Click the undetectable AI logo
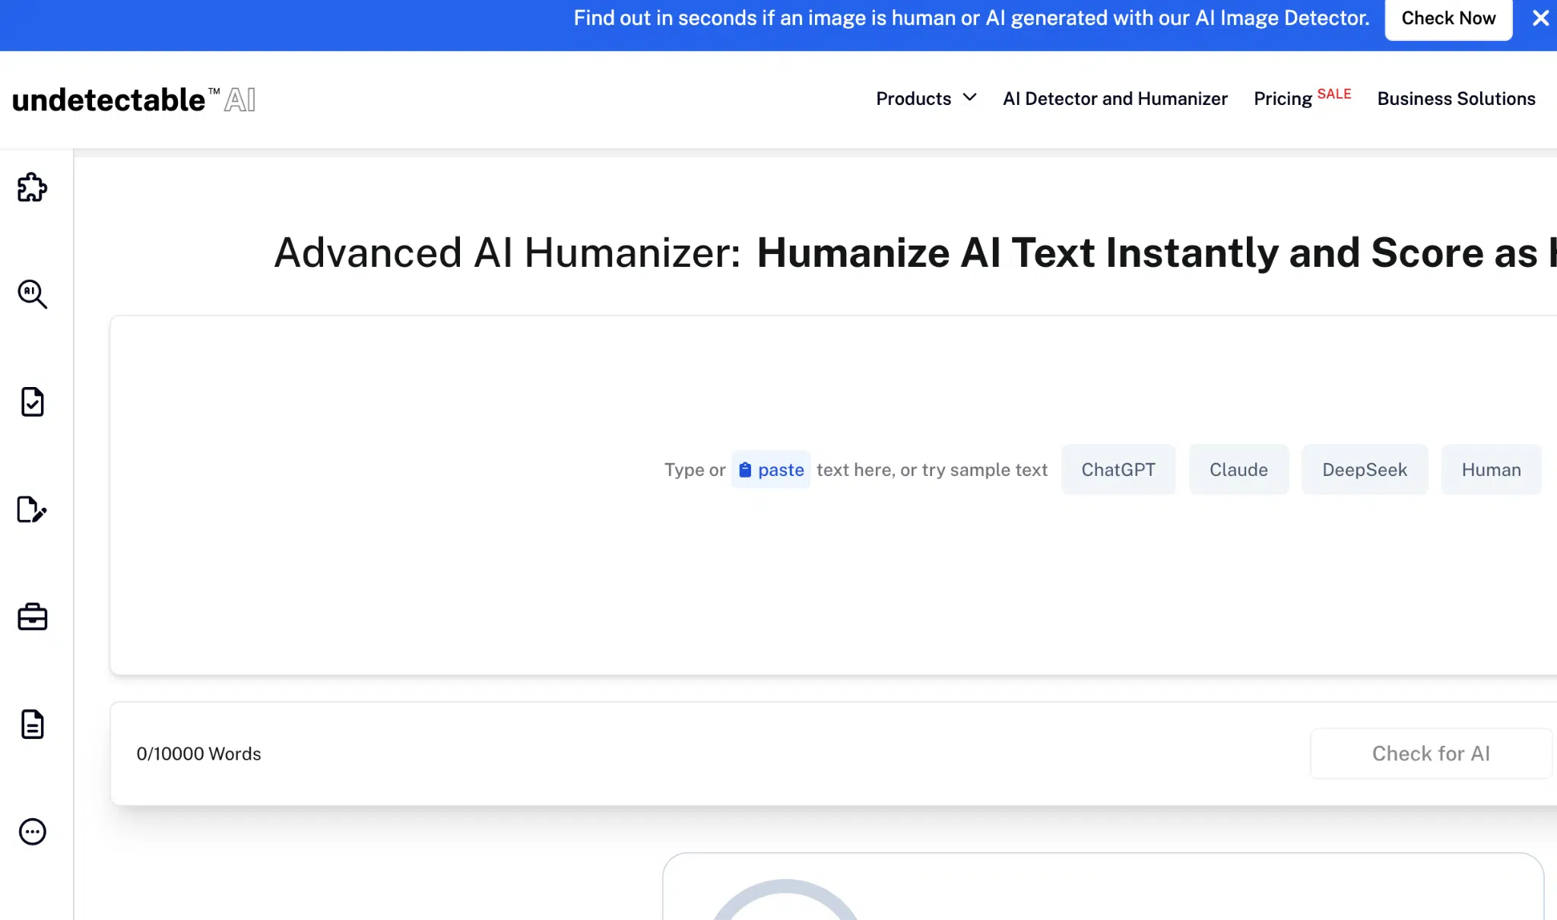 pyautogui.click(x=132, y=99)
